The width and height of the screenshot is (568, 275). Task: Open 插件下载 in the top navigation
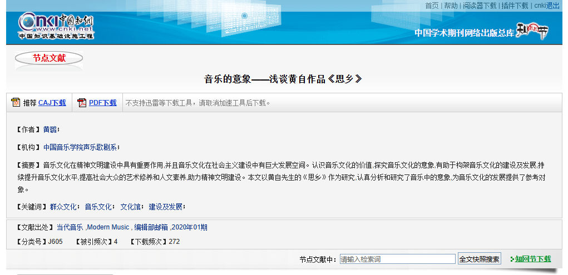pyautogui.click(x=515, y=6)
